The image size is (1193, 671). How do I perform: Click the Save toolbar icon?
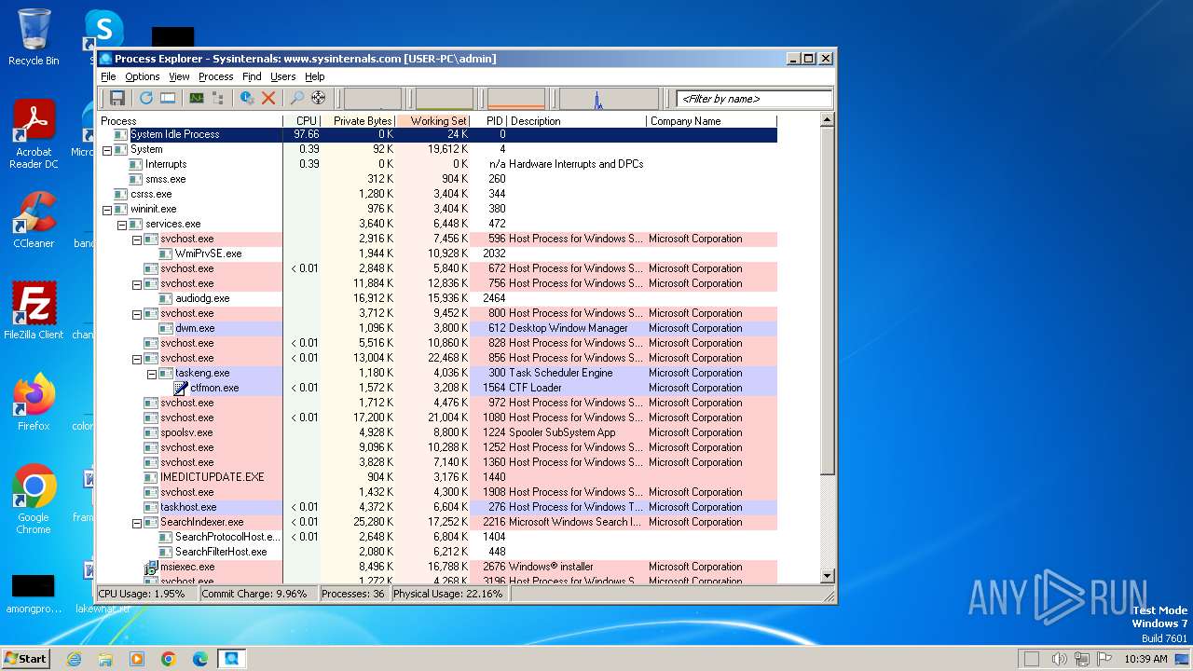coord(117,98)
